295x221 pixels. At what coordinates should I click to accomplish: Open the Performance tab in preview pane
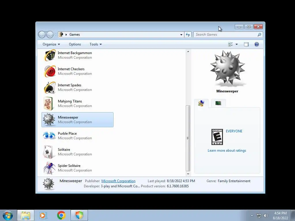(218, 103)
